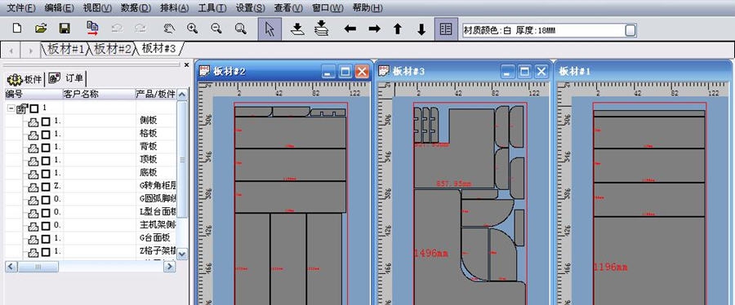Image resolution: width=735 pixels, height=305 pixels.
Task: Check the box in the G台面板 row
Action: 46,240
